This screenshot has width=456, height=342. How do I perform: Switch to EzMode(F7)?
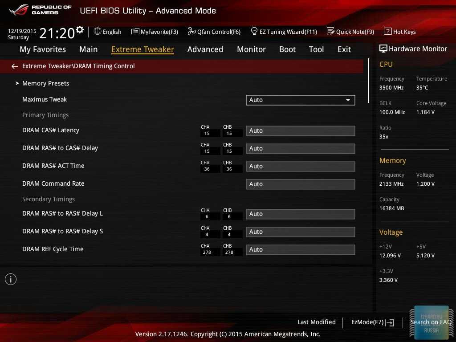(x=373, y=322)
